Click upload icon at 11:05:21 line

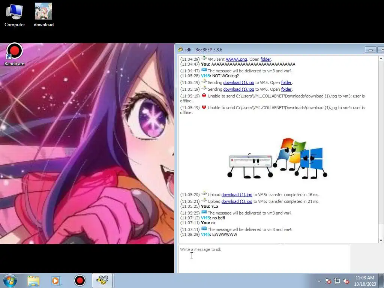[x=204, y=200]
